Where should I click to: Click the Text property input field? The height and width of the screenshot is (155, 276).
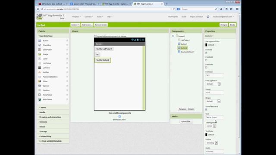pos(215,117)
